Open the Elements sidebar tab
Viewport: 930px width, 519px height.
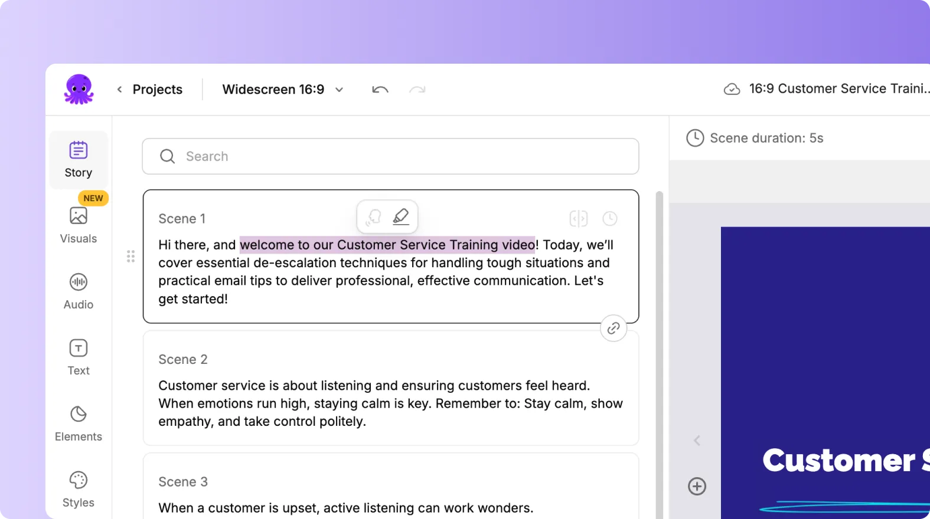[79, 423]
